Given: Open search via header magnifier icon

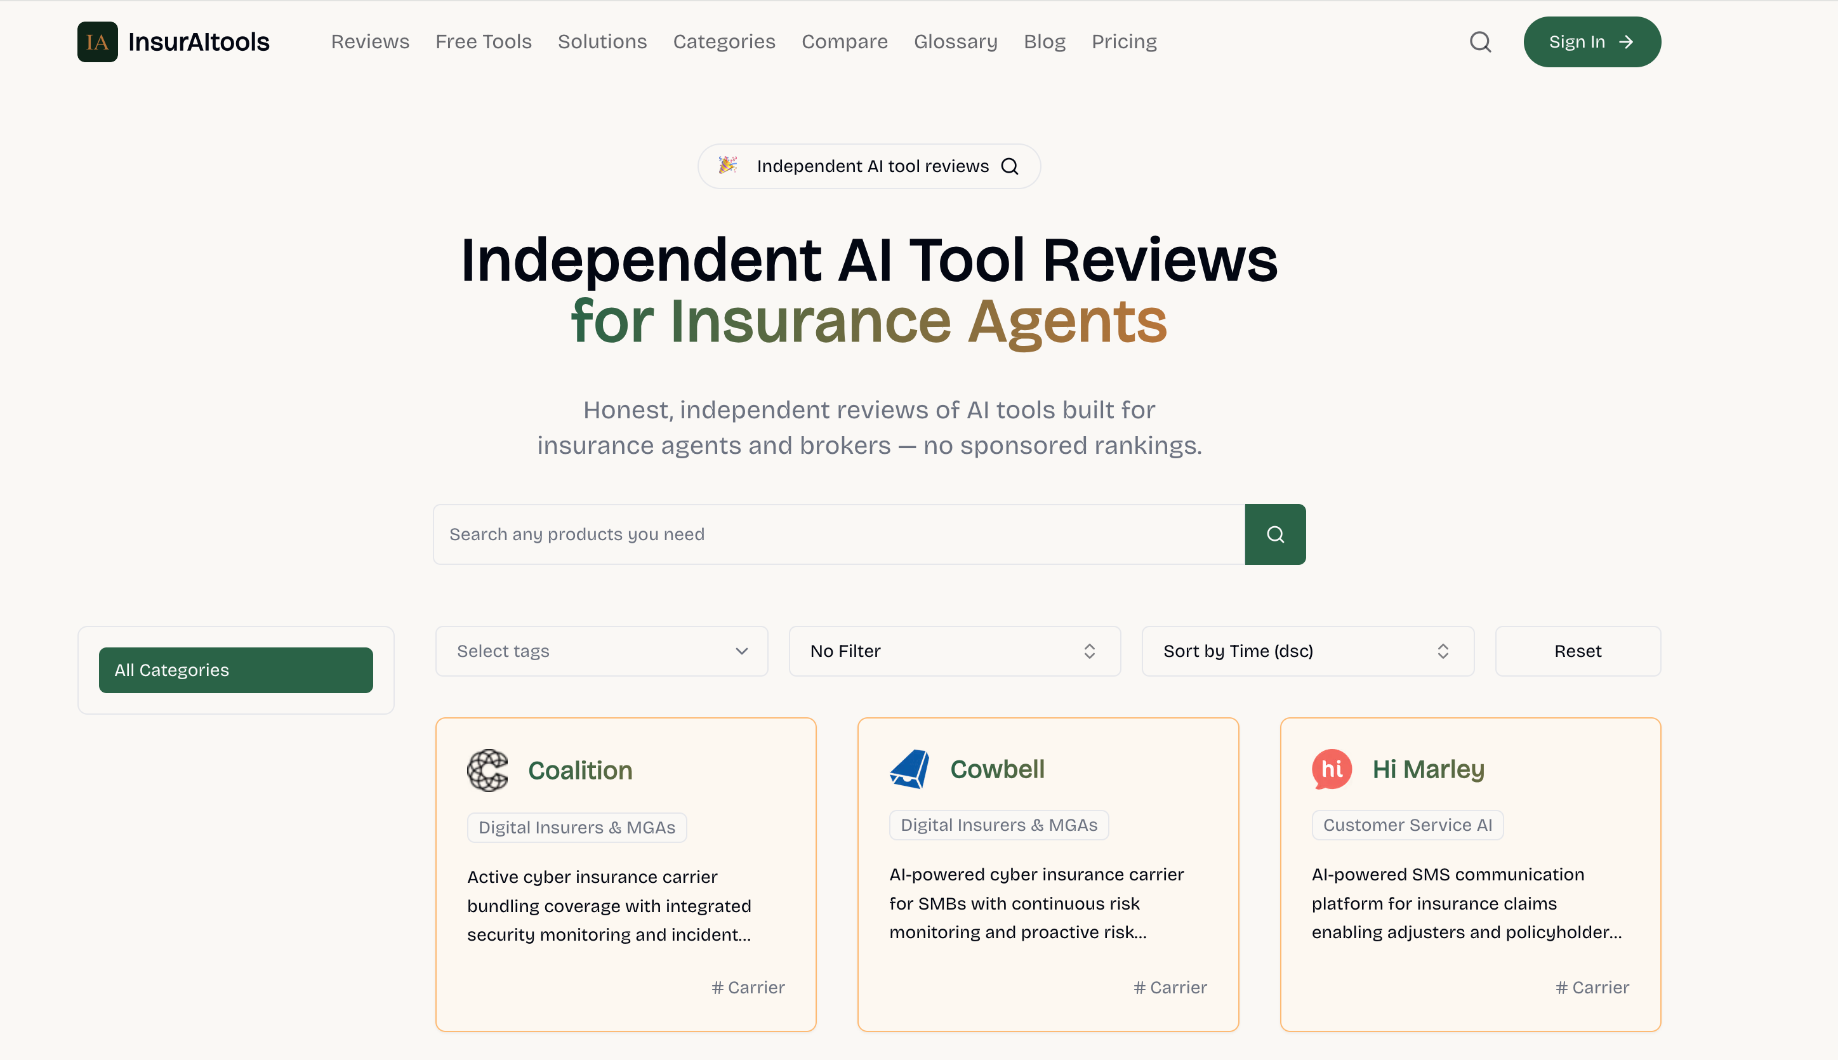Looking at the screenshot, I should coord(1480,41).
